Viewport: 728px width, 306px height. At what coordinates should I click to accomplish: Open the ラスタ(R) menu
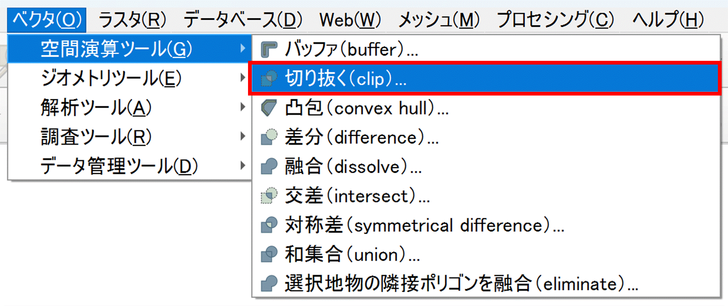point(132,19)
